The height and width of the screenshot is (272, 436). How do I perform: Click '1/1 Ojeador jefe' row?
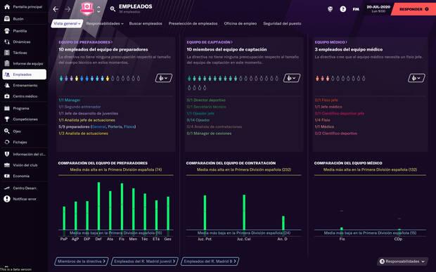pyautogui.click(x=200, y=113)
